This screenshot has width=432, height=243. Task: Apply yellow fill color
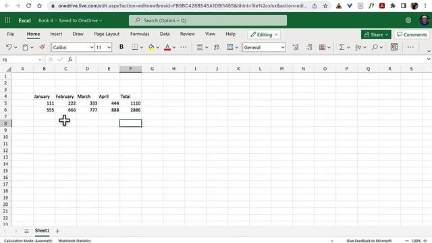click(151, 47)
